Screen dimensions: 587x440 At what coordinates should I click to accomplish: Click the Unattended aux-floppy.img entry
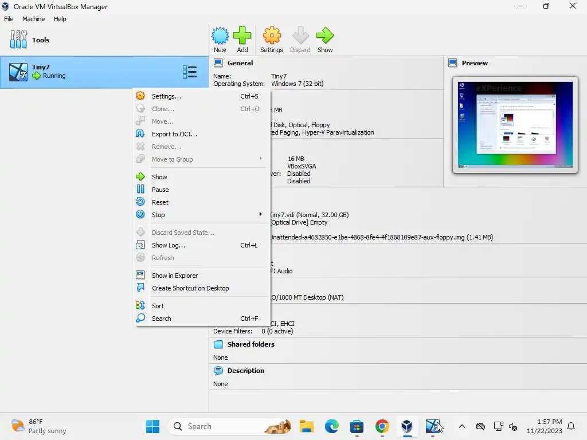pyautogui.click(x=381, y=237)
